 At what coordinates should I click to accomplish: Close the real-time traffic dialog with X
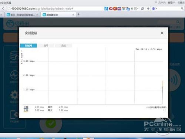point(162,33)
